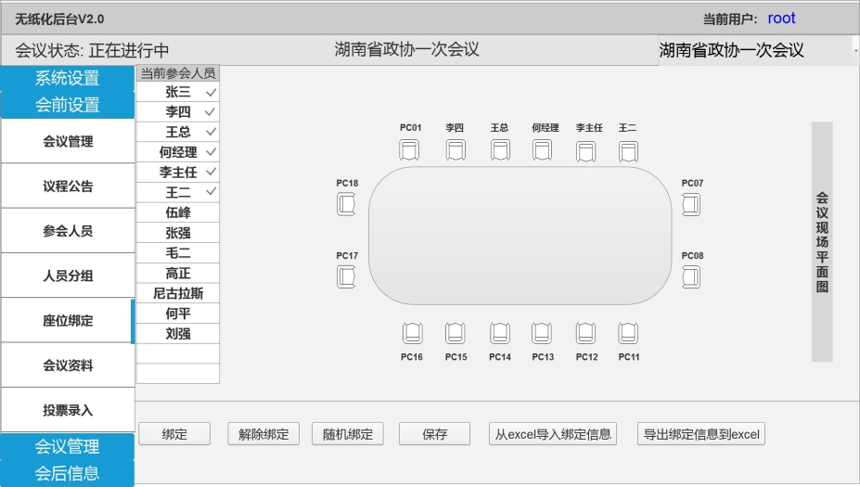Viewport: 860px width, 487px height.
Task: Select attendee 张强 in the list
Action: click(178, 233)
